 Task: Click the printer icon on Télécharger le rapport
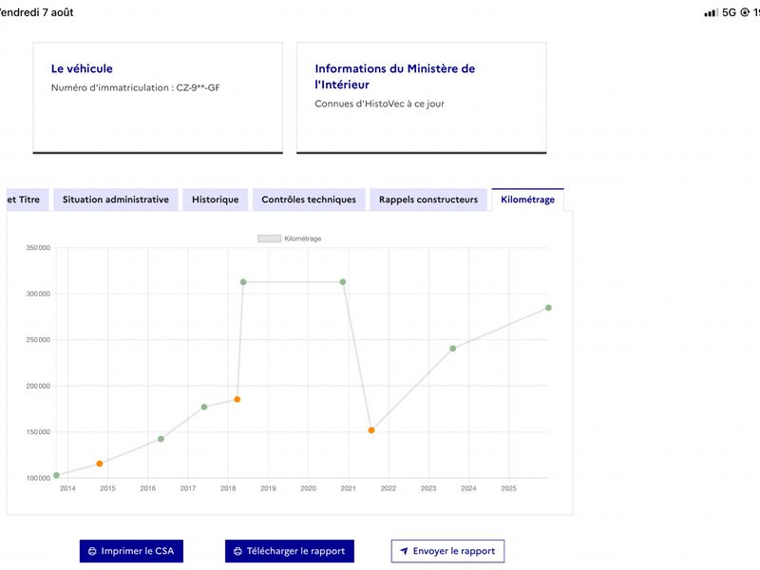click(x=237, y=551)
